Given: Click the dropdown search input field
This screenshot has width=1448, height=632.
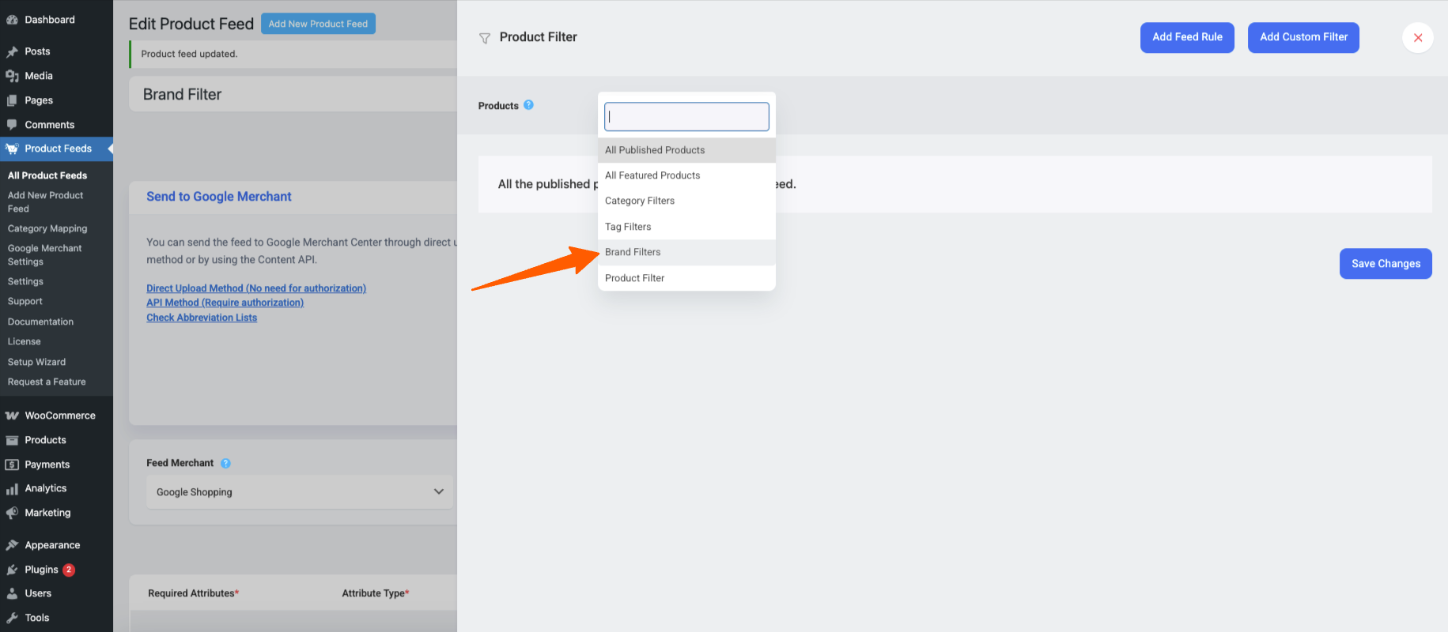Looking at the screenshot, I should (x=686, y=117).
